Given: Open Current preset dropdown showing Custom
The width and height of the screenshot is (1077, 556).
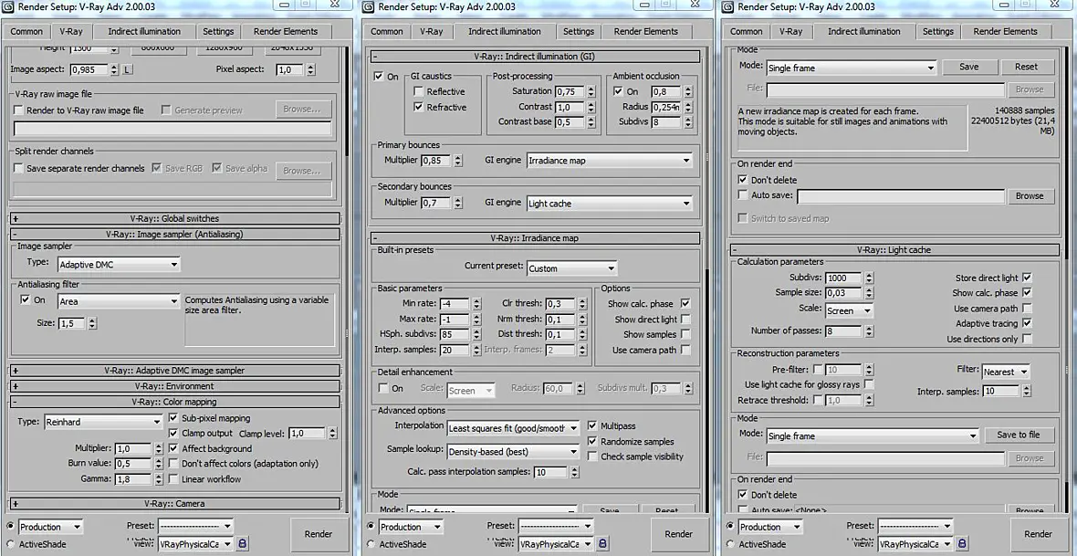Looking at the screenshot, I should coord(571,268).
